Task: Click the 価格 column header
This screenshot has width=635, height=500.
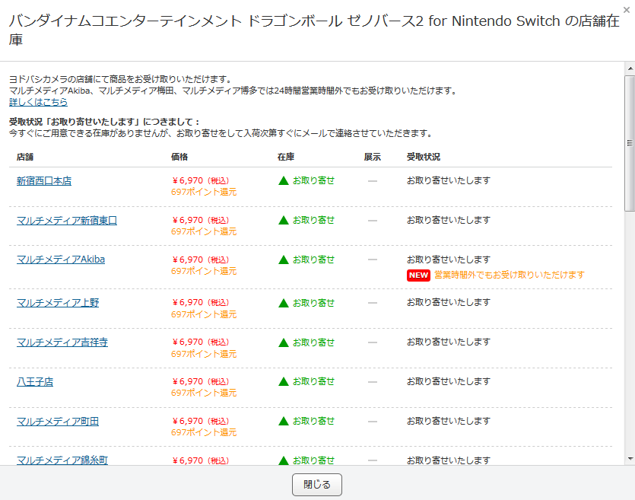Action: [x=179, y=158]
